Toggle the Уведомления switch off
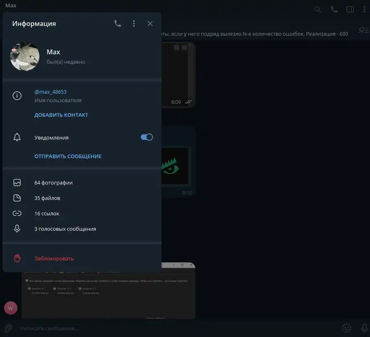This screenshot has height=337, width=370. coord(146,137)
